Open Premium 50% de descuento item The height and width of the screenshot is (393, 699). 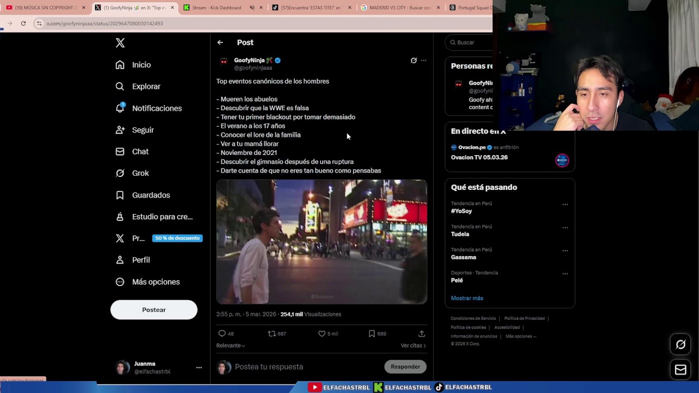click(159, 238)
